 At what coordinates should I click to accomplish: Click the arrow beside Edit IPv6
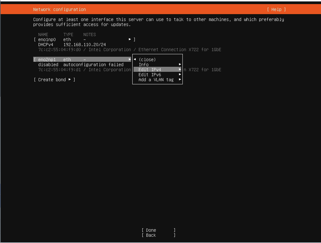[180, 75]
